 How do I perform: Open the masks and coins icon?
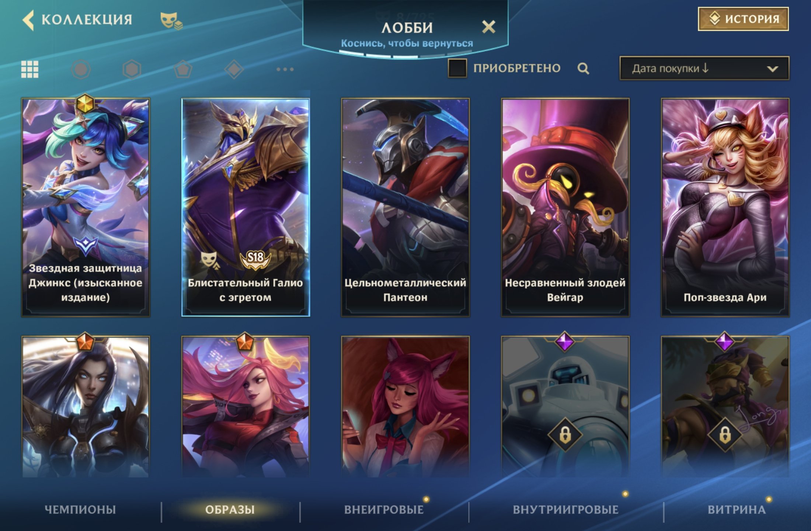[171, 21]
